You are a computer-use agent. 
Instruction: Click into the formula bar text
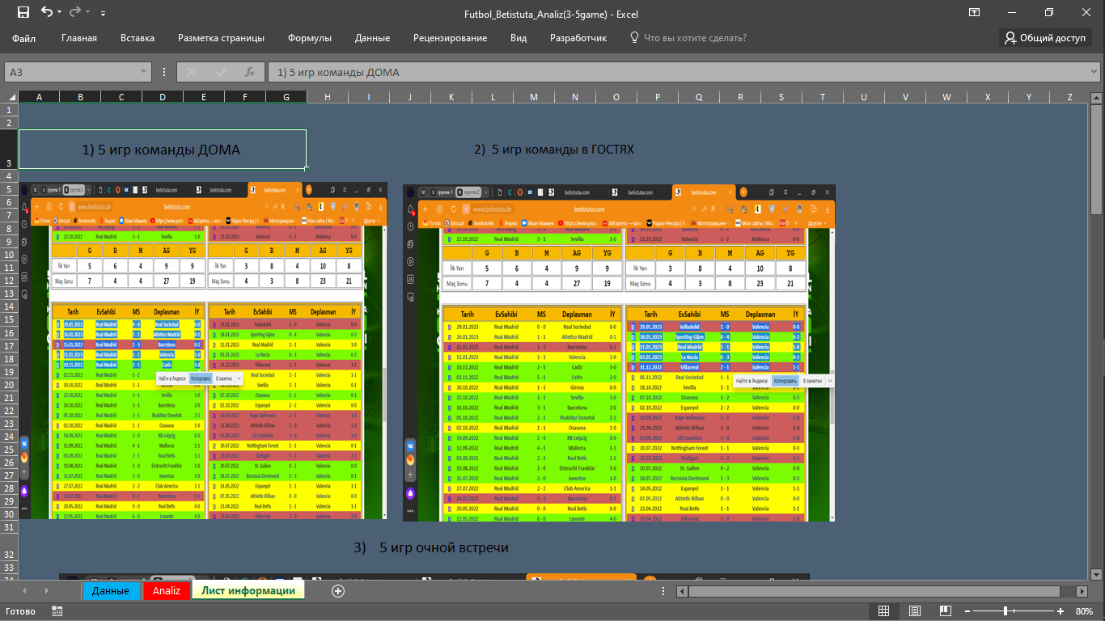point(676,72)
